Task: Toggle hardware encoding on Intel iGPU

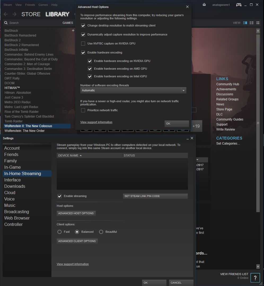Action: pyautogui.click(x=90, y=76)
